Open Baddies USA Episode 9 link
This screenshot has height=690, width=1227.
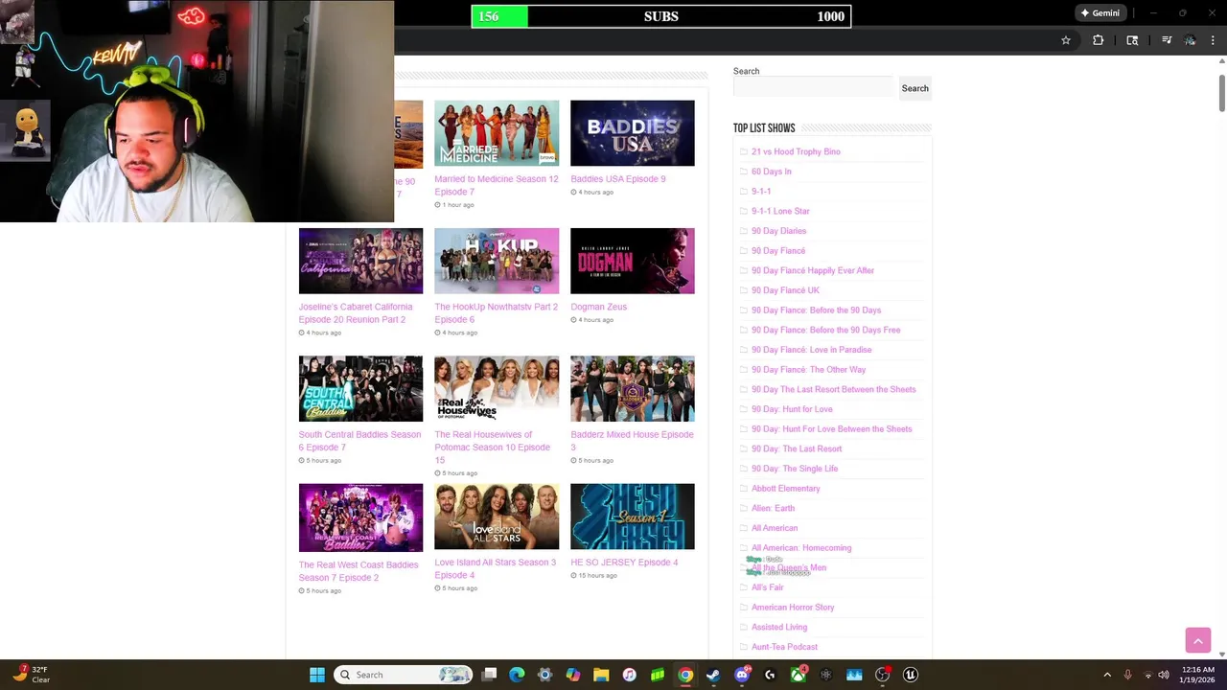[617, 179]
